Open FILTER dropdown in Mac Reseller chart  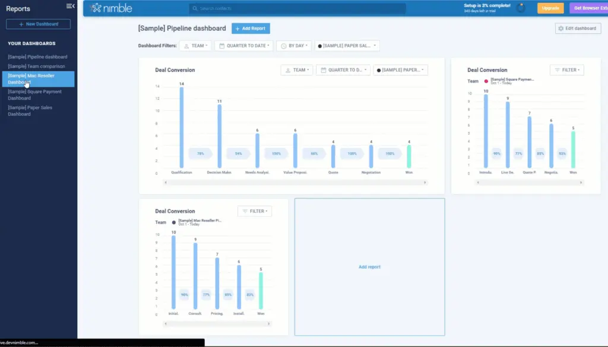(255, 211)
